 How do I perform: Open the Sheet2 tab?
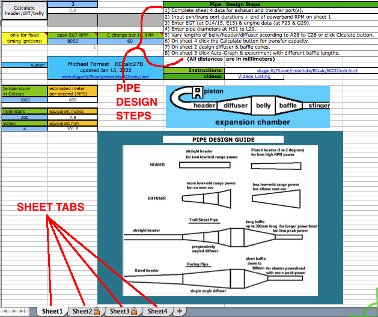[x=82, y=311]
